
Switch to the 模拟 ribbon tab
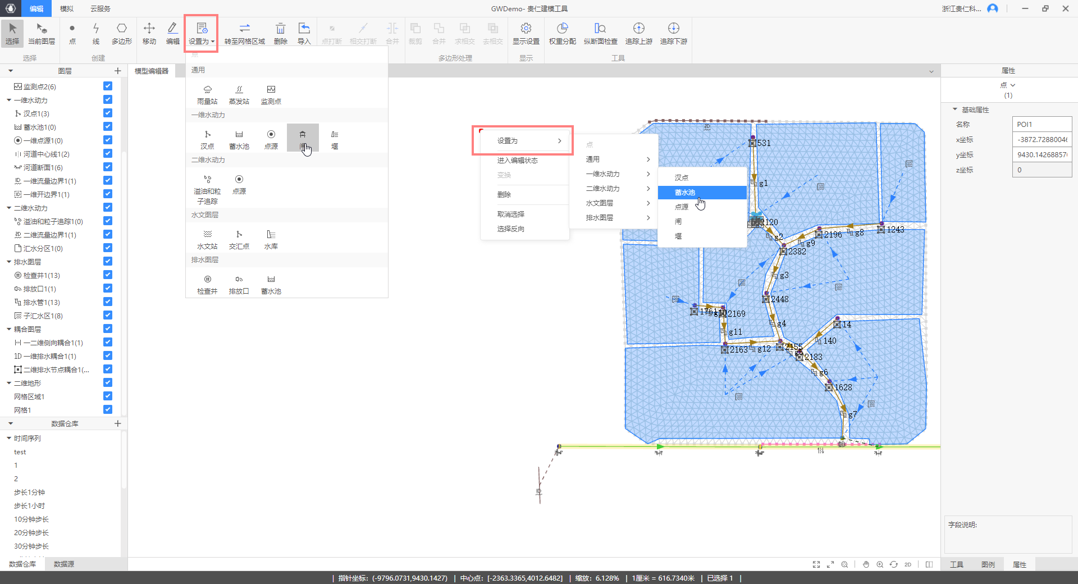pos(66,8)
